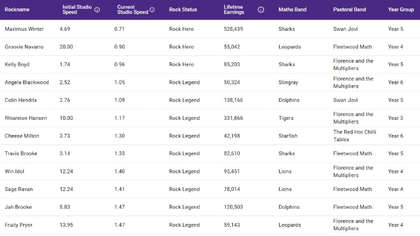Click the Year 3 group cell
The height and width of the screenshot is (236, 420).
point(396,118)
